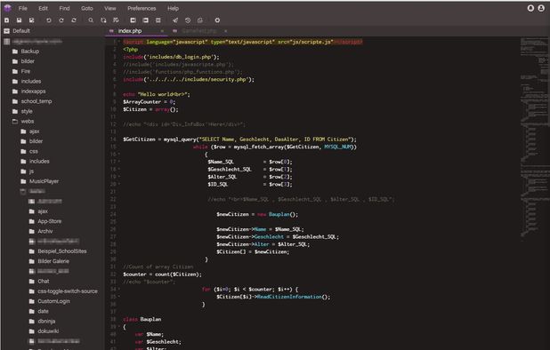The image size is (550, 350).
Task: Click the word-wrap toolbar icon
Action: [x=116, y=20]
